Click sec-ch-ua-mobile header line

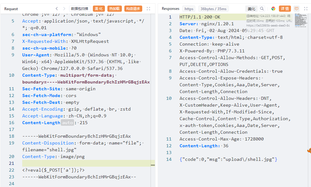point(49,48)
